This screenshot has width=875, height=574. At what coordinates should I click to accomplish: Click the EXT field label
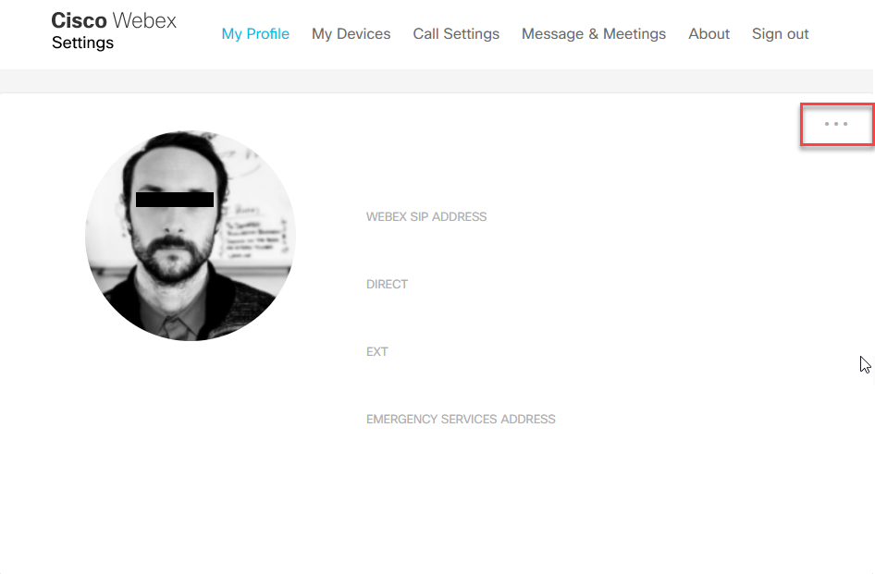[376, 352]
